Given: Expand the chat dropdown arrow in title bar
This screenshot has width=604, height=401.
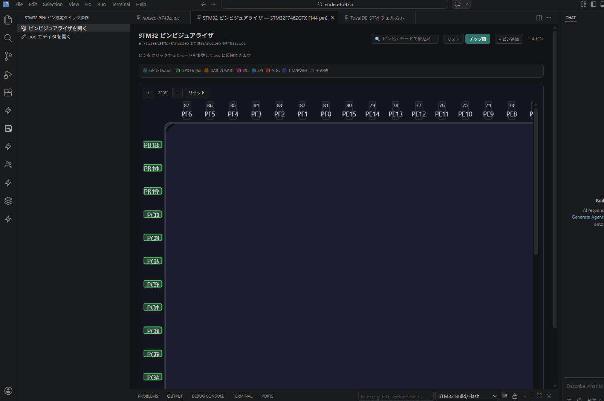Looking at the screenshot, I should tap(466, 4).
